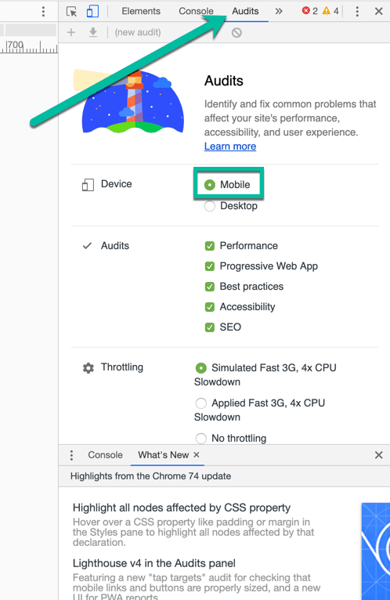Open the page three-dot menu at far left
Image resolution: width=390 pixels, height=600 pixels.
point(43,12)
